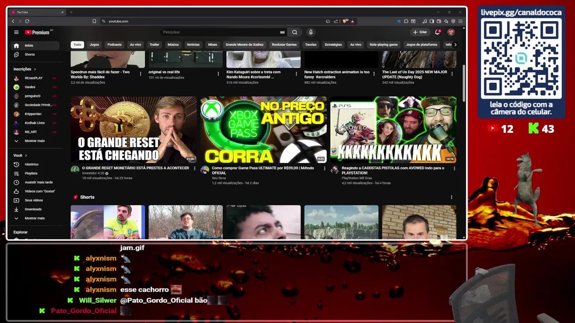Play Avowed PS5 reaction thumbnail

coord(393,130)
